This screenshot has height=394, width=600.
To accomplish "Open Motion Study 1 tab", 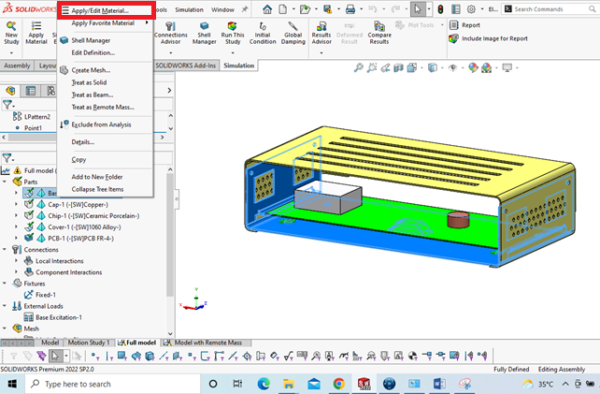I will tap(89, 343).
